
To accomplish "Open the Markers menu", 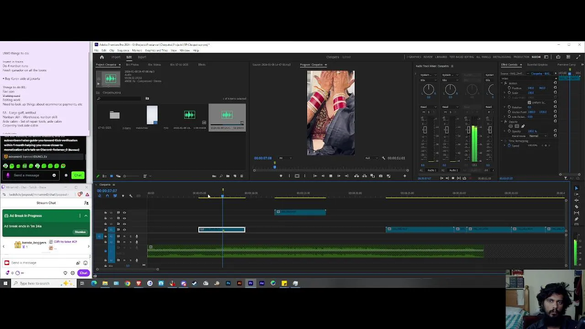I will (x=137, y=50).
